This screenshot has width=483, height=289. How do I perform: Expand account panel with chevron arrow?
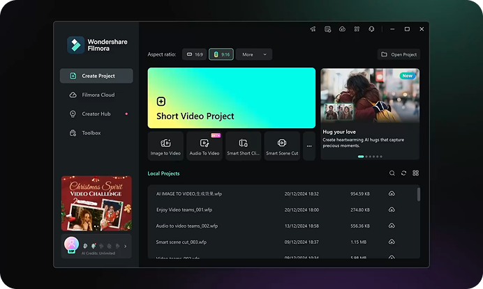pos(126,246)
